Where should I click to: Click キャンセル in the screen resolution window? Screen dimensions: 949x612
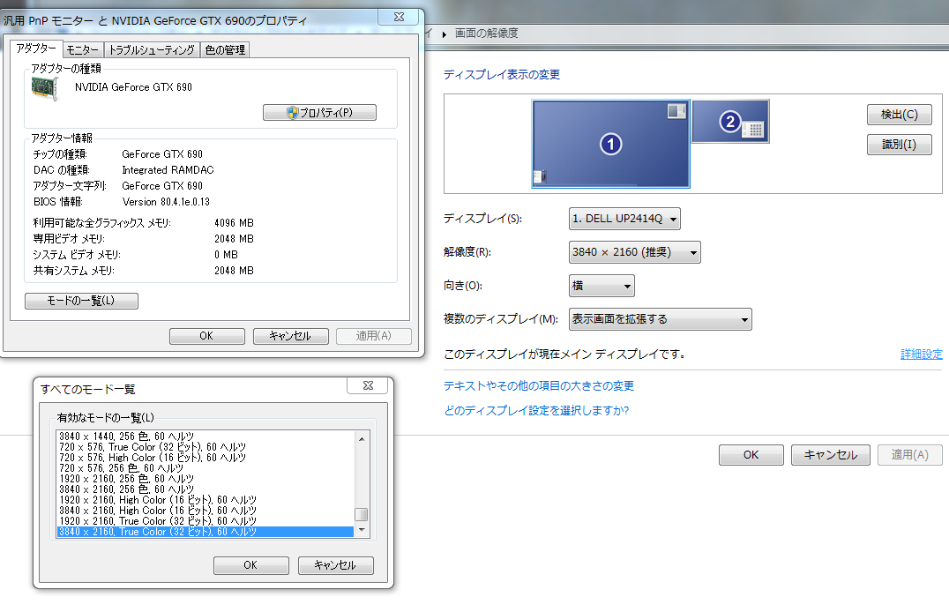coord(831,455)
